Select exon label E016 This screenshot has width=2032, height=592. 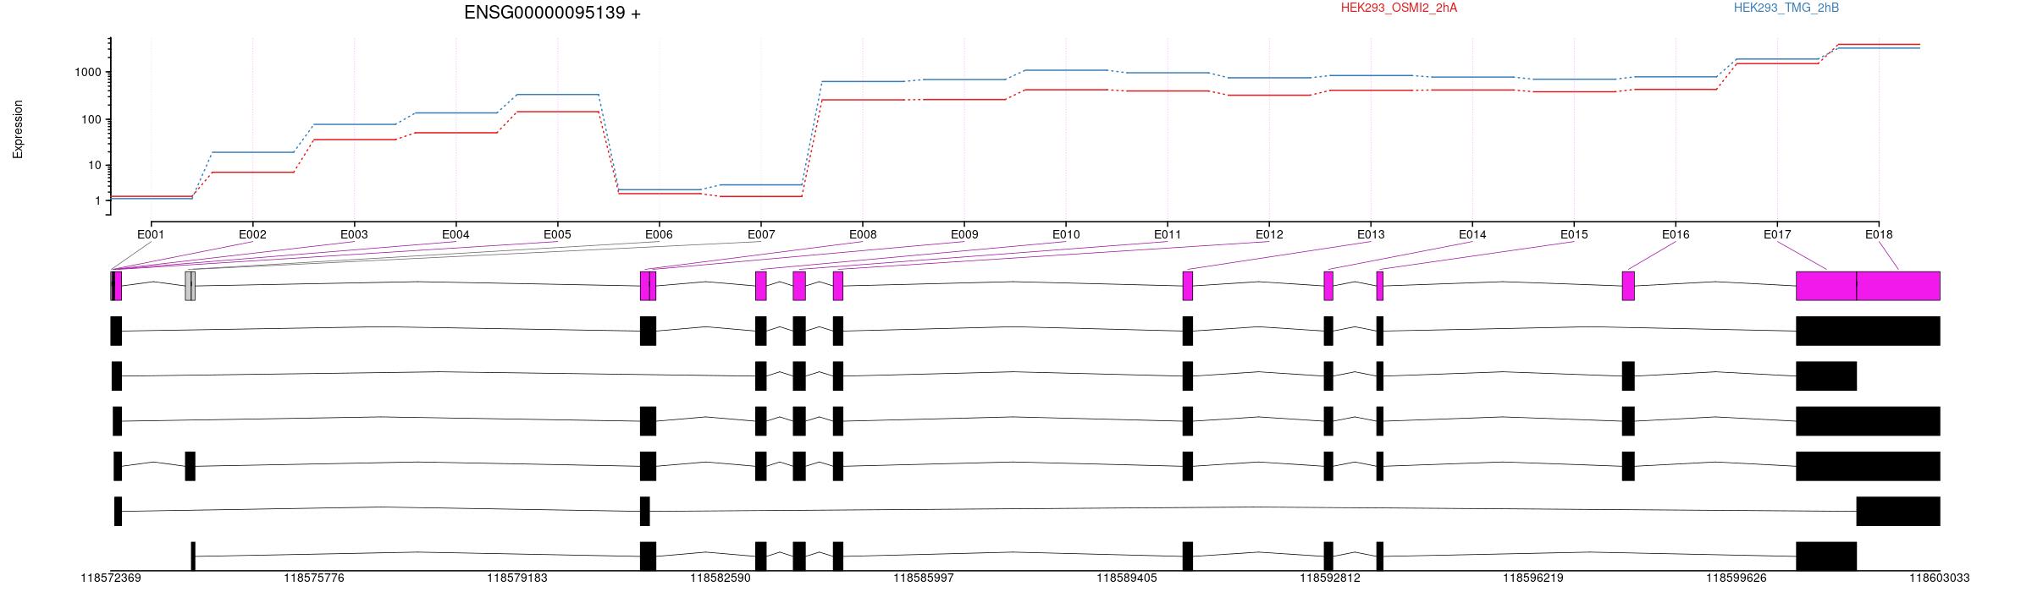pyautogui.click(x=1676, y=234)
